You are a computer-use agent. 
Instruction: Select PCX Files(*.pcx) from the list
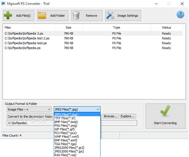(x=77, y=133)
